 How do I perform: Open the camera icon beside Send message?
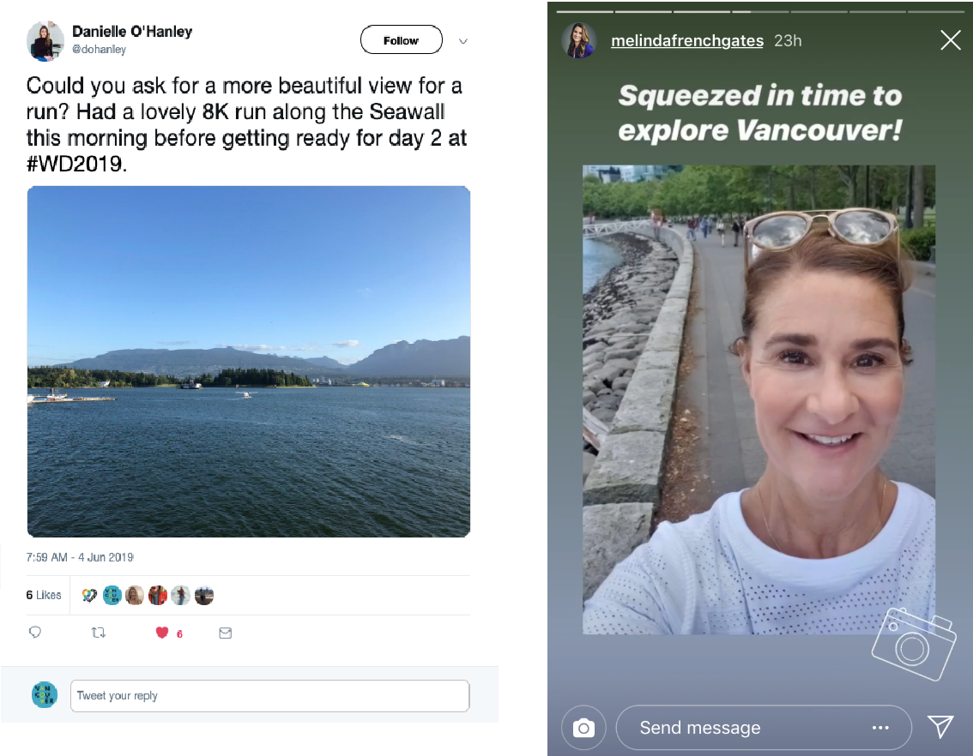583,728
